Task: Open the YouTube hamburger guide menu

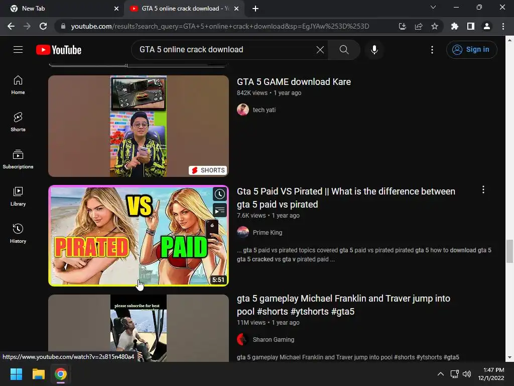Action: 18,50
